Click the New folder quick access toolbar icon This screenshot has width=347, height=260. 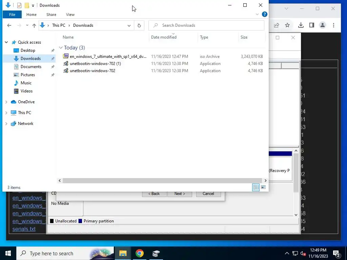point(26,5)
